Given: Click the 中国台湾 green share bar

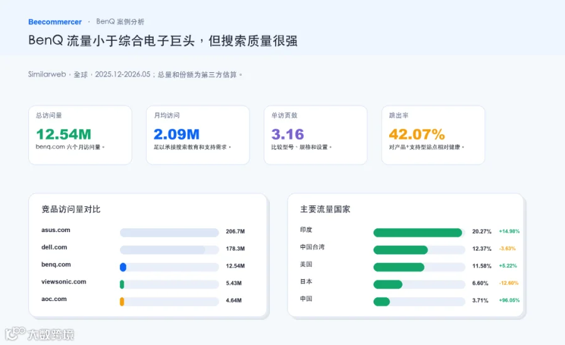Looking at the screenshot, I should click(401, 250).
